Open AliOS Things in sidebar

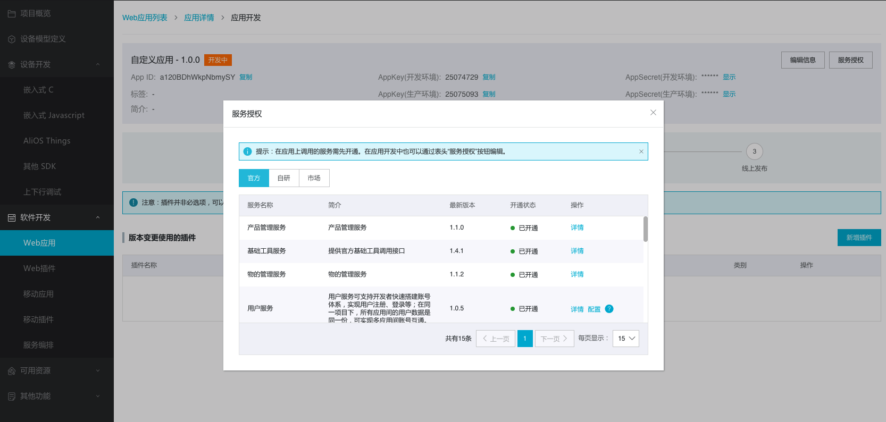click(57, 141)
